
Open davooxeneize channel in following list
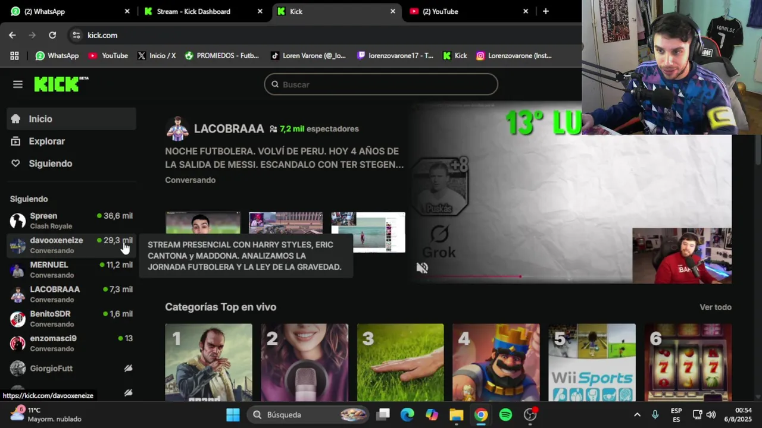[x=71, y=246]
